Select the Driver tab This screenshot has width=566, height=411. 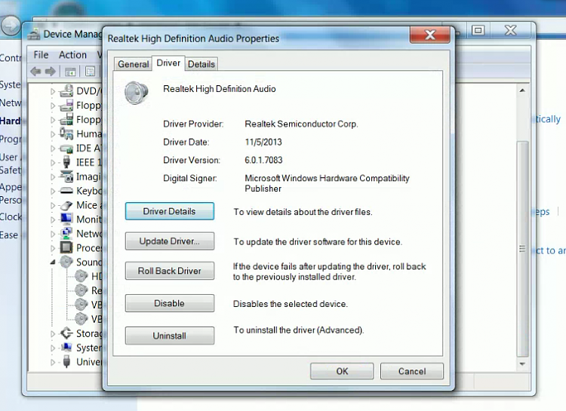tap(168, 63)
